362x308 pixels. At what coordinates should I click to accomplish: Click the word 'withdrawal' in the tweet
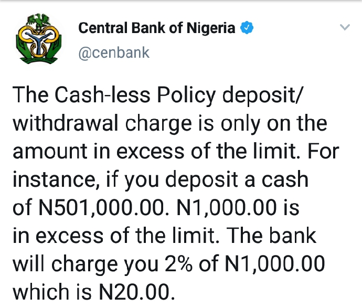66,123
